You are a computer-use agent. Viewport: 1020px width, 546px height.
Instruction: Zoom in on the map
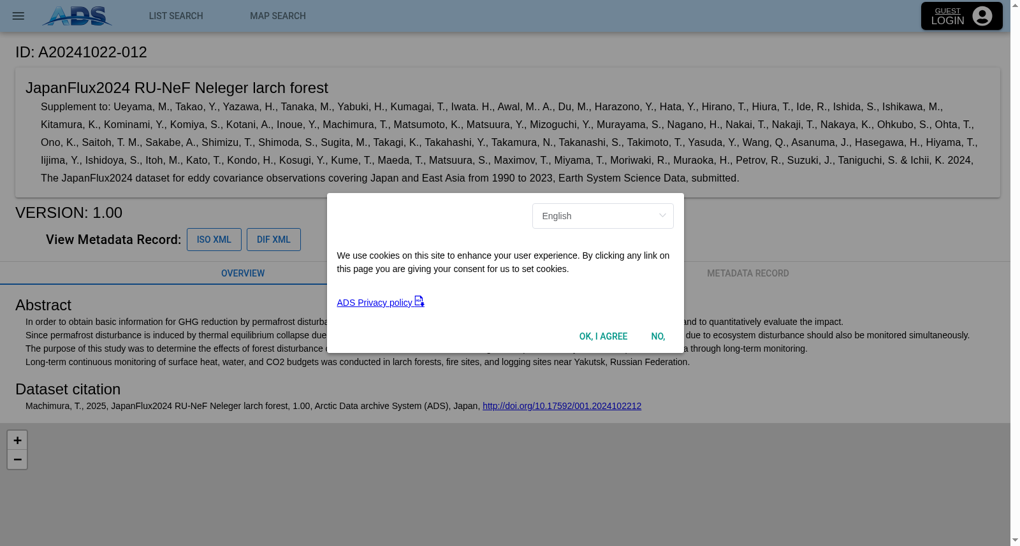point(17,440)
